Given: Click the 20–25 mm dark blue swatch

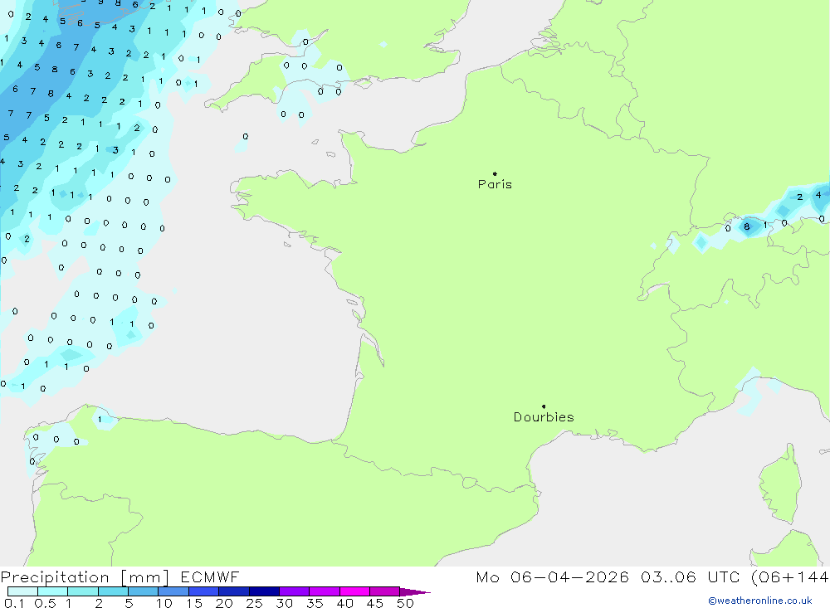Looking at the screenshot, I should pos(234,591).
